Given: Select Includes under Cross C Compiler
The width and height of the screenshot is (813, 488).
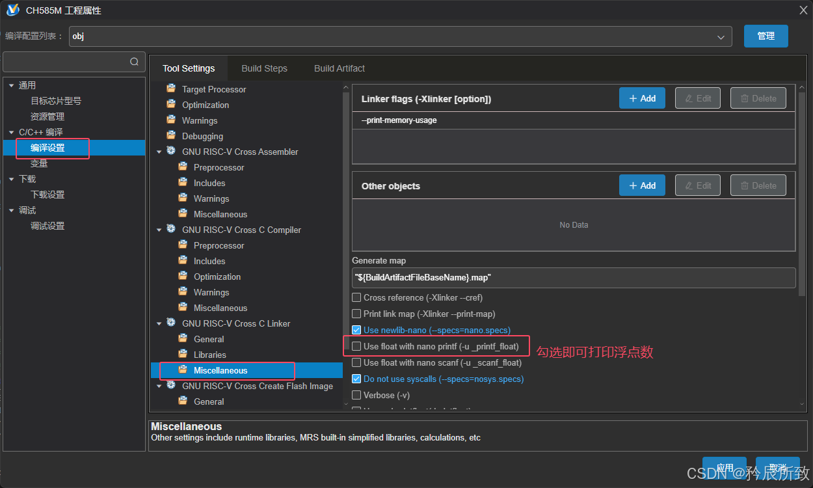Looking at the screenshot, I should pyautogui.click(x=209, y=261).
